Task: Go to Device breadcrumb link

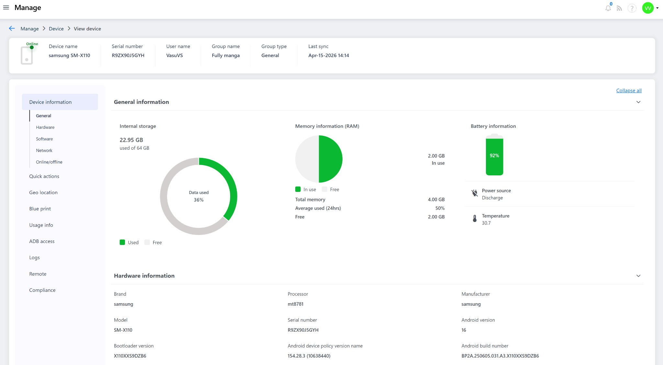Action: tap(56, 29)
